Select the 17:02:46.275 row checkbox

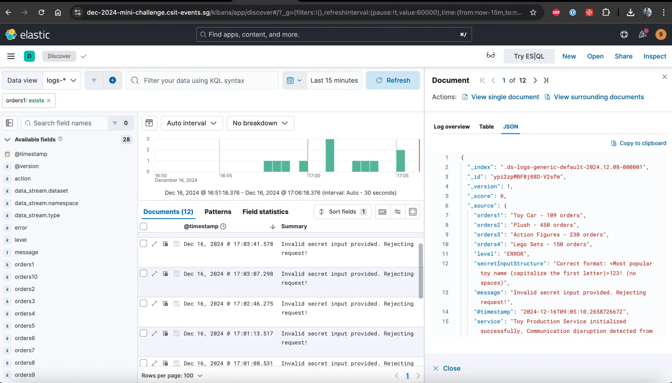[143, 303]
